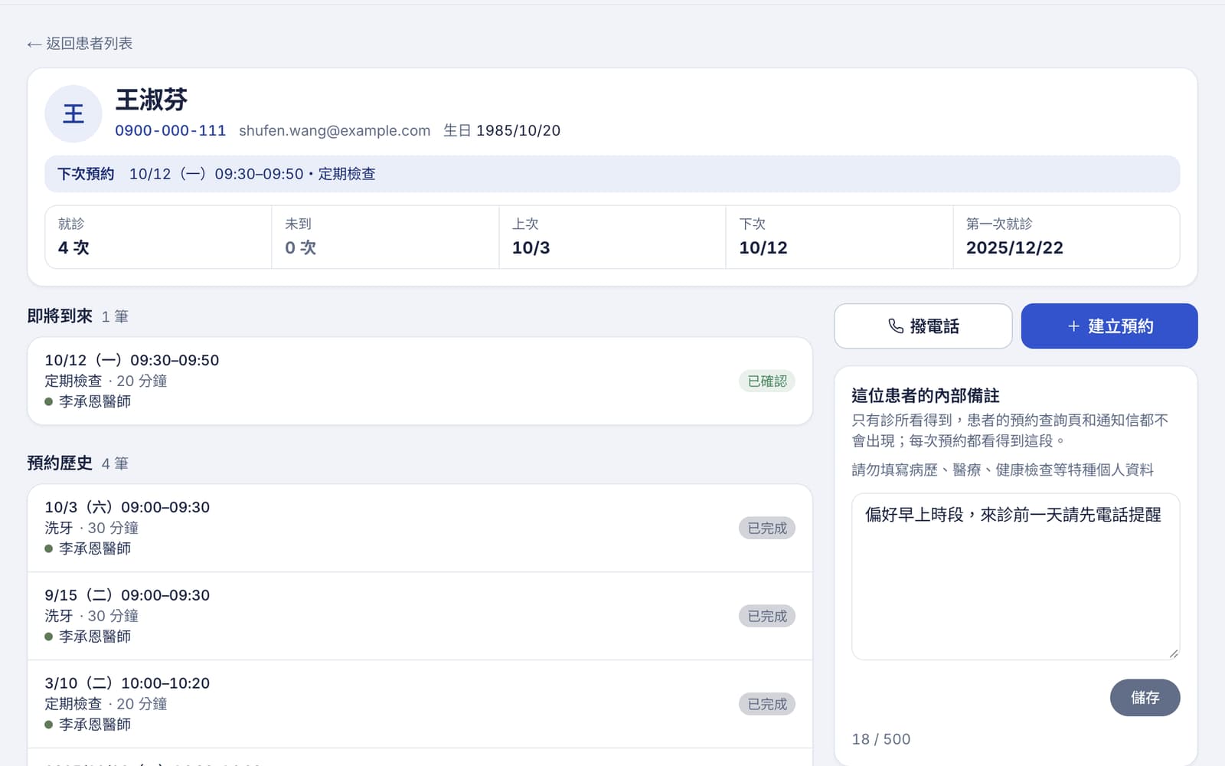
Task: Click 李承恩醫師 under the 10/12 appointment
Action: pyautogui.click(x=95, y=401)
